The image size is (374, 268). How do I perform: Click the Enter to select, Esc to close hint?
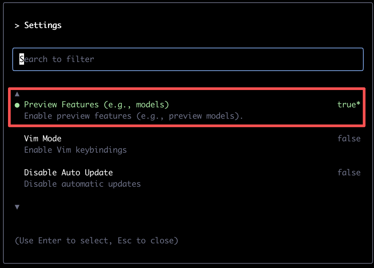coord(97,241)
